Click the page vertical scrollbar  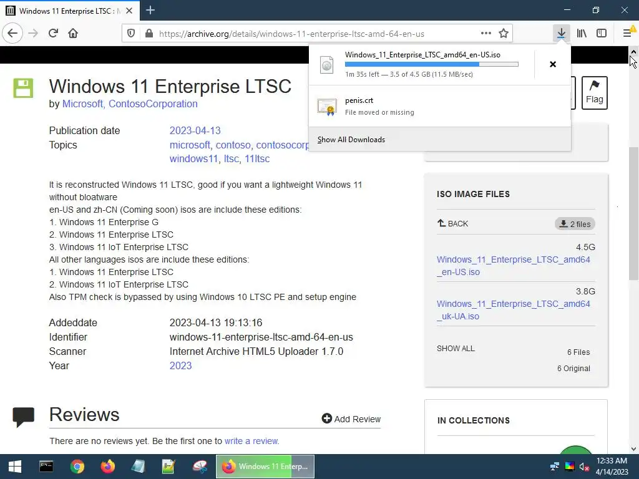click(x=633, y=214)
